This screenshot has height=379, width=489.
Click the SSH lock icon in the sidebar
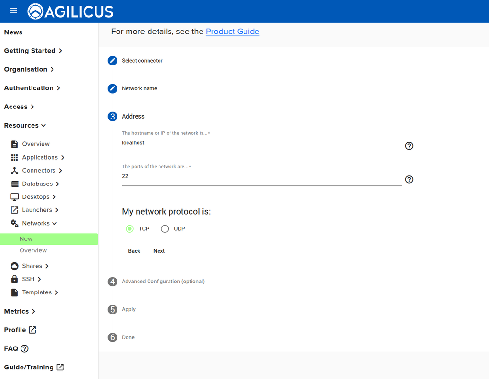coord(14,279)
